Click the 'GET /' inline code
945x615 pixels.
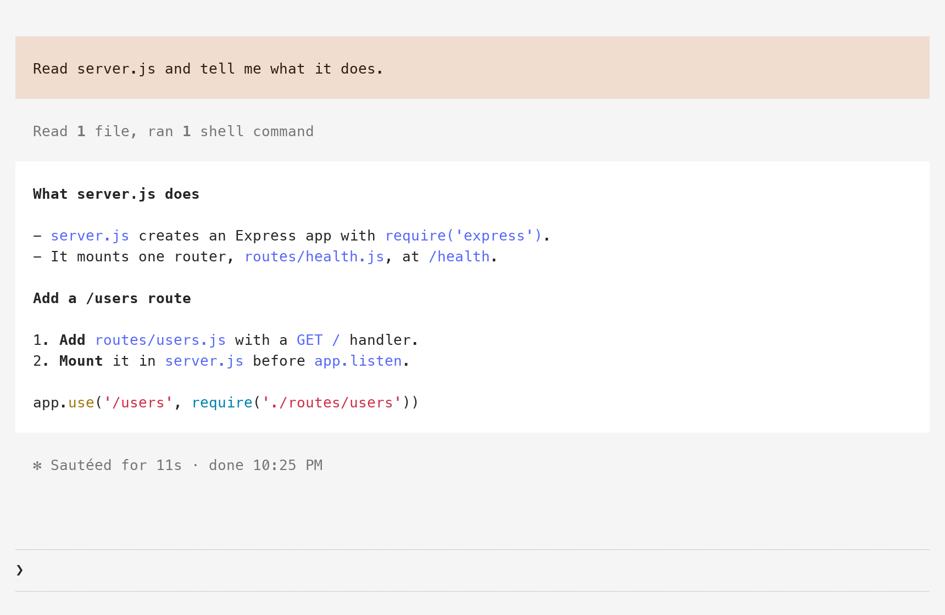click(319, 340)
